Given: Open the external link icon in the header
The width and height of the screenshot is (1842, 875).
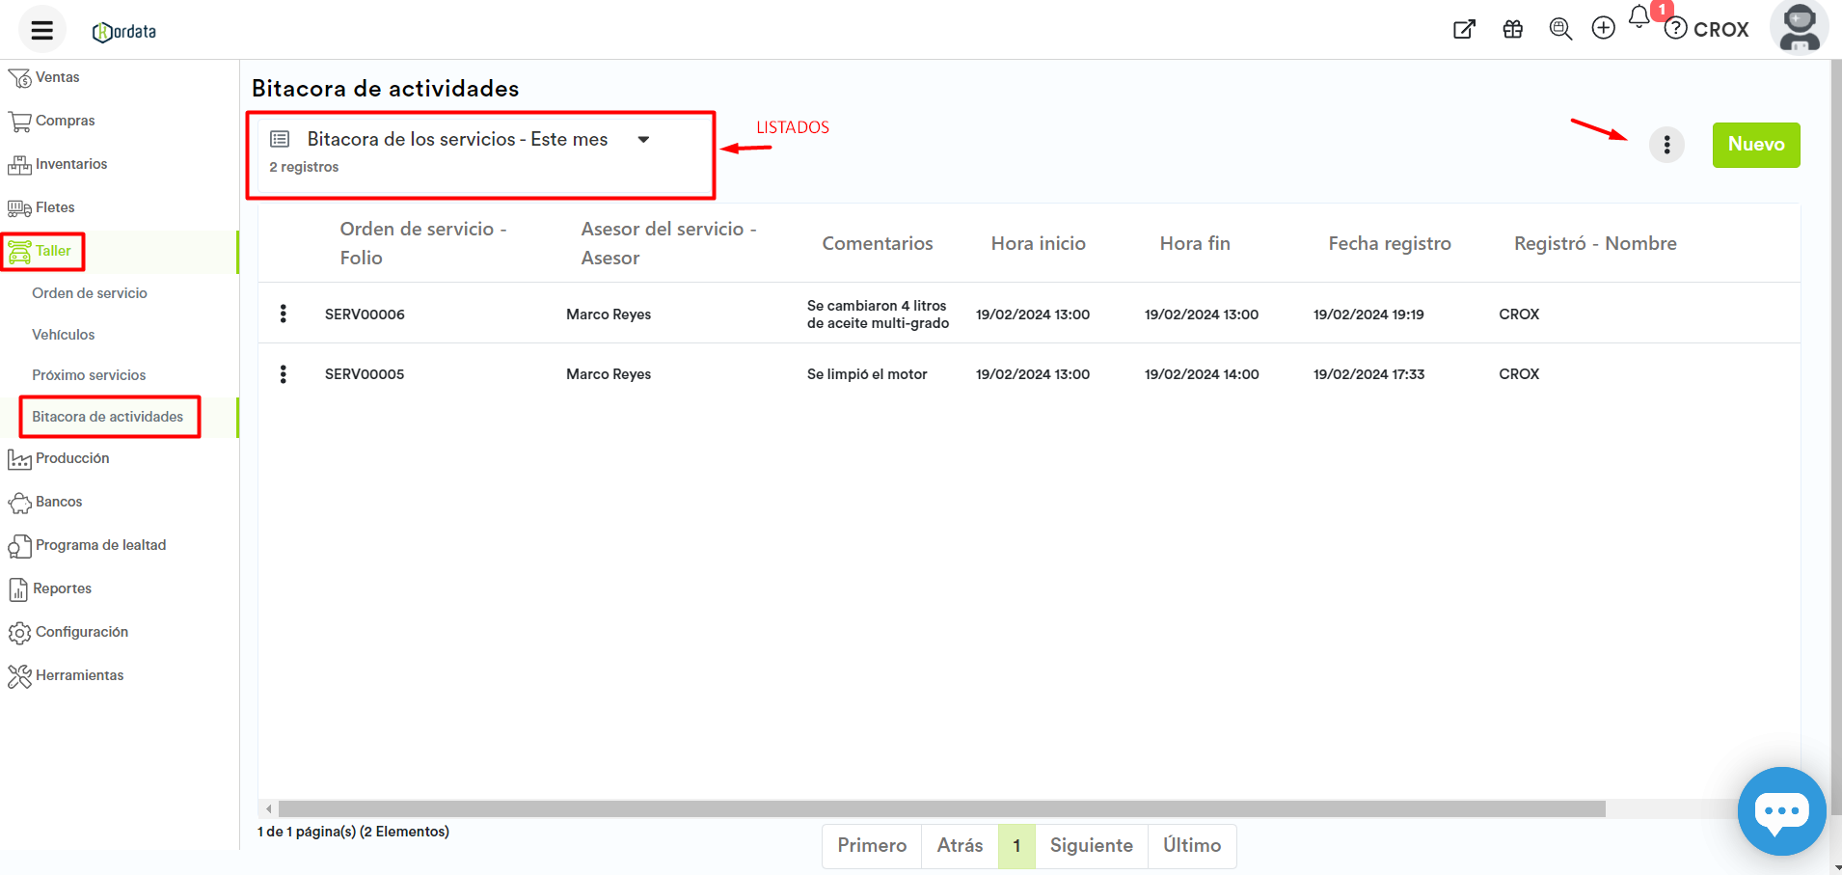Looking at the screenshot, I should point(1464,29).
